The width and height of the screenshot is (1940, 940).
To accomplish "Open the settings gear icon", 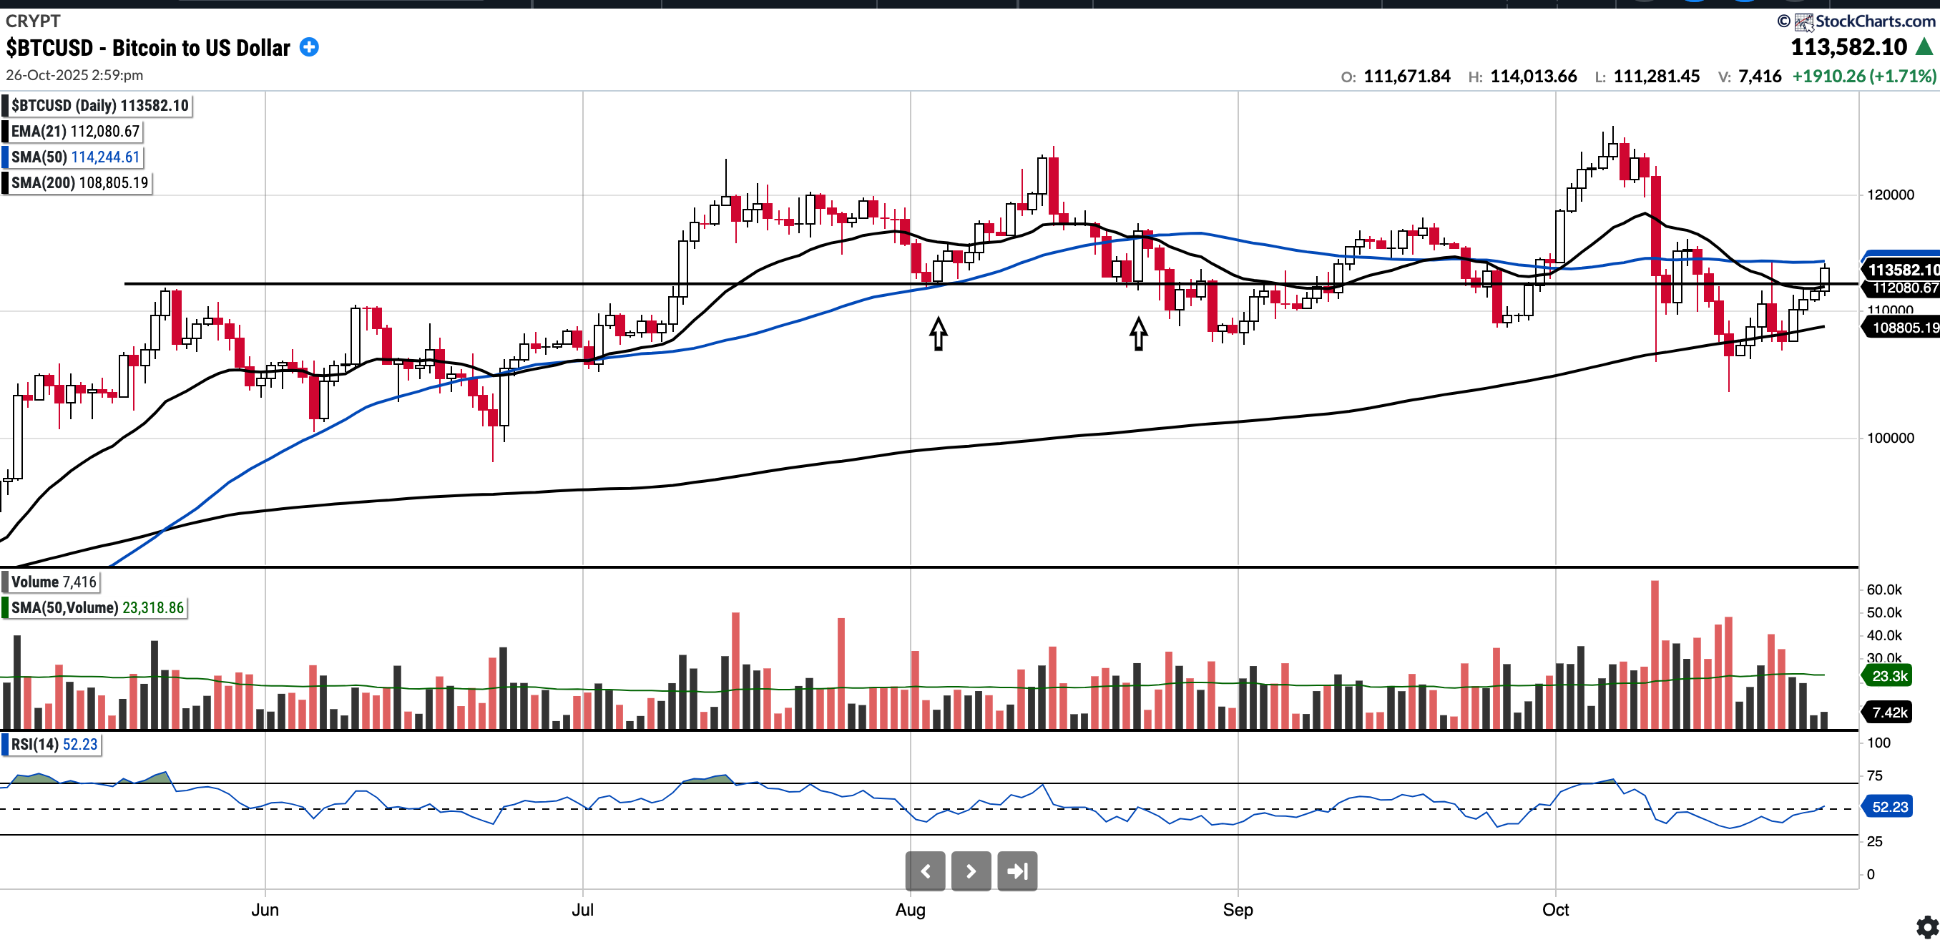I will coord(1926,926).
